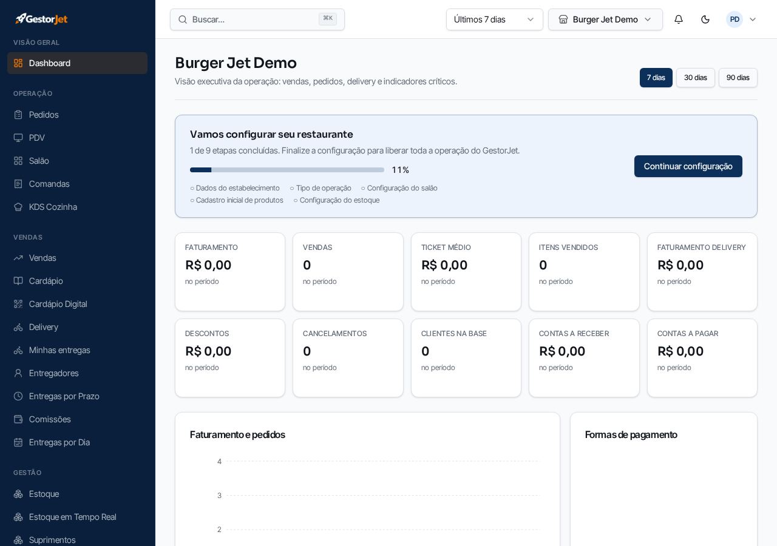Click the Comandas receipt icon
Viewport: 777px width, 546px height.
pyautogui.click(x=18, y=184)
